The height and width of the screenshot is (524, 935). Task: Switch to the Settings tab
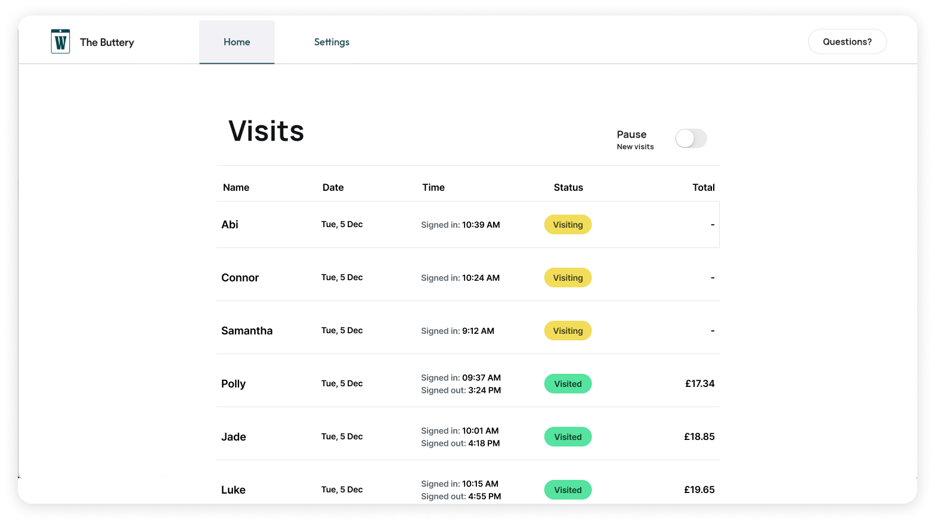pyautogui.click(x=332, y=42)
